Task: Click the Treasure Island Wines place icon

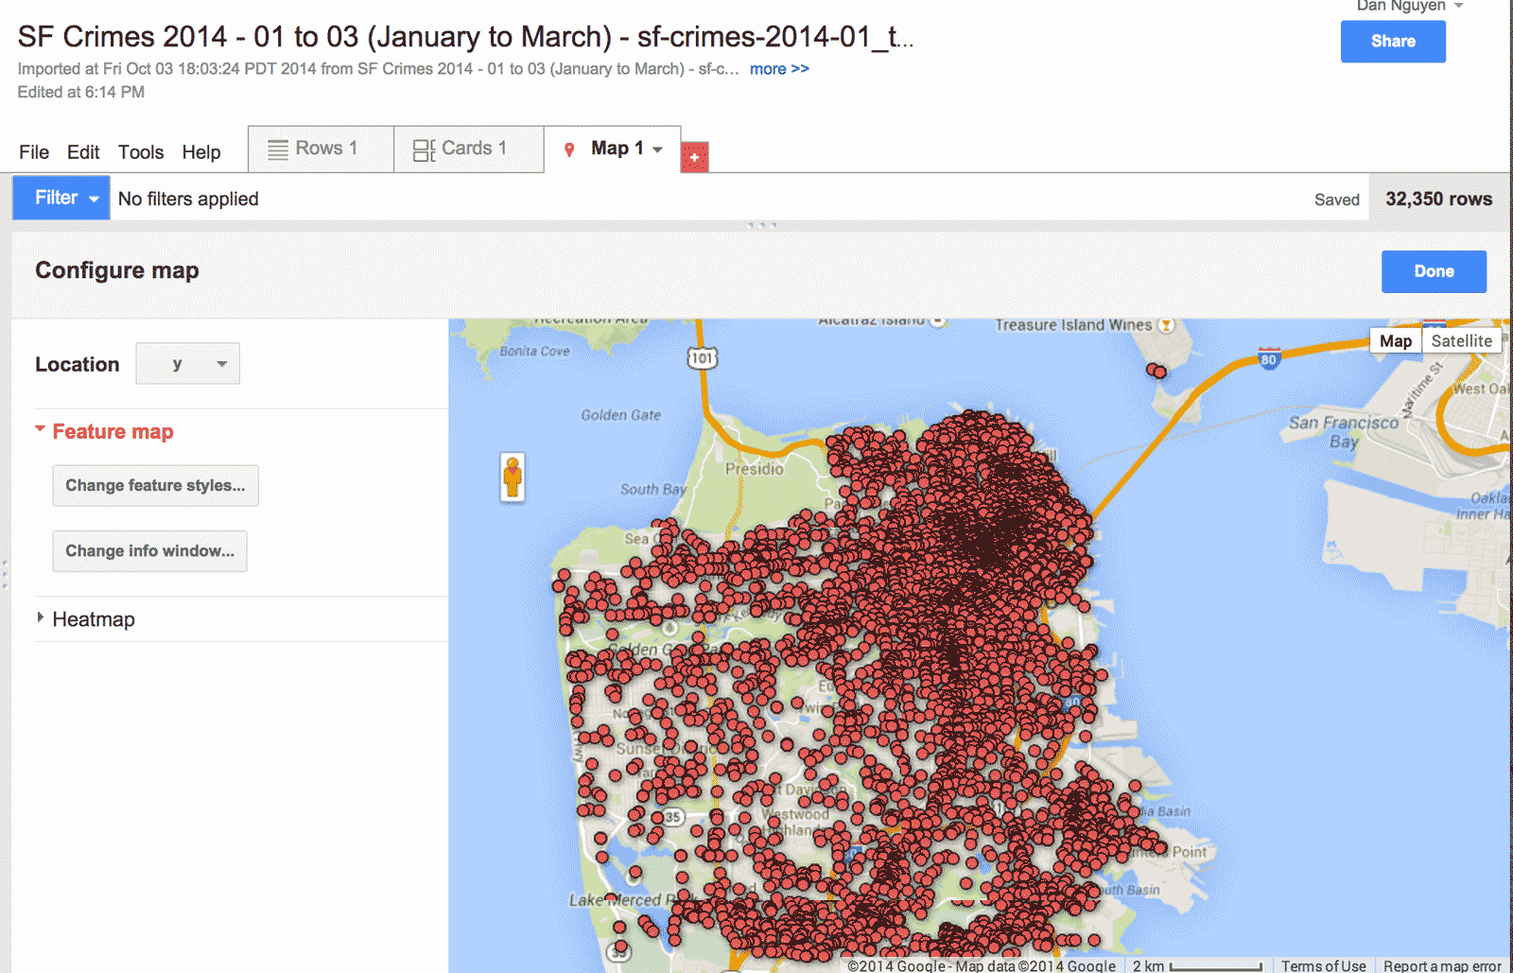Action: coord(1166,325)
